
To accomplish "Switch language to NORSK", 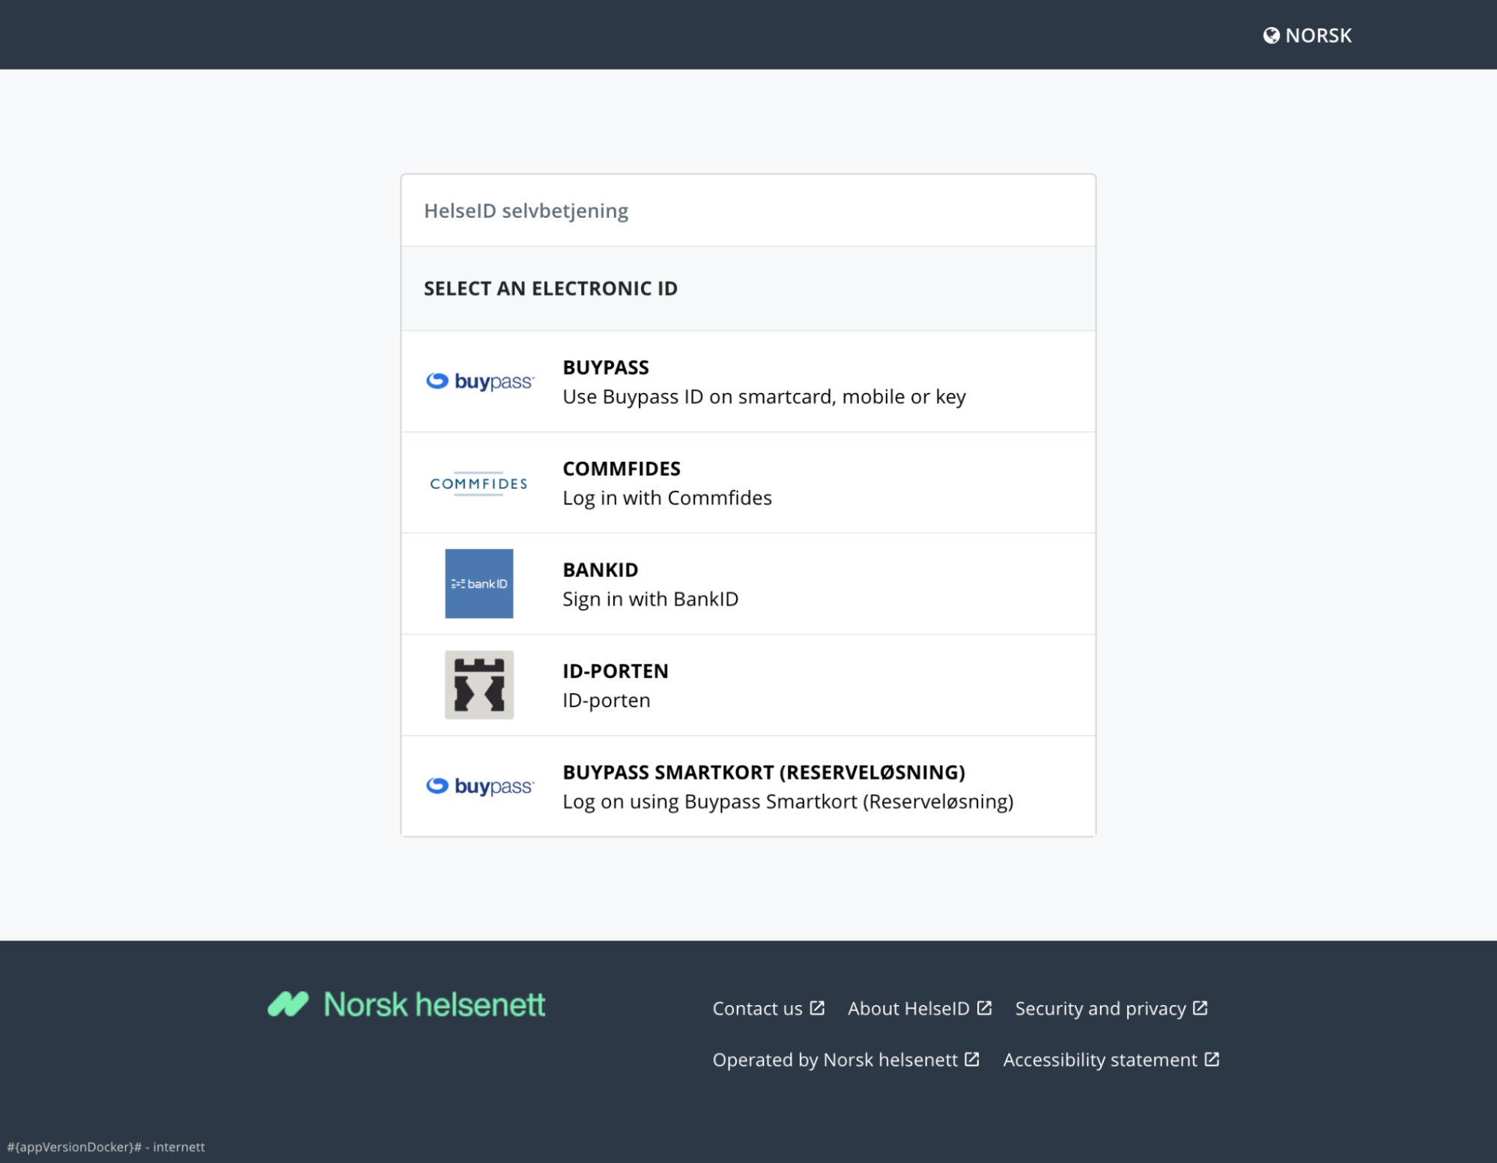I will [1308, 35].
